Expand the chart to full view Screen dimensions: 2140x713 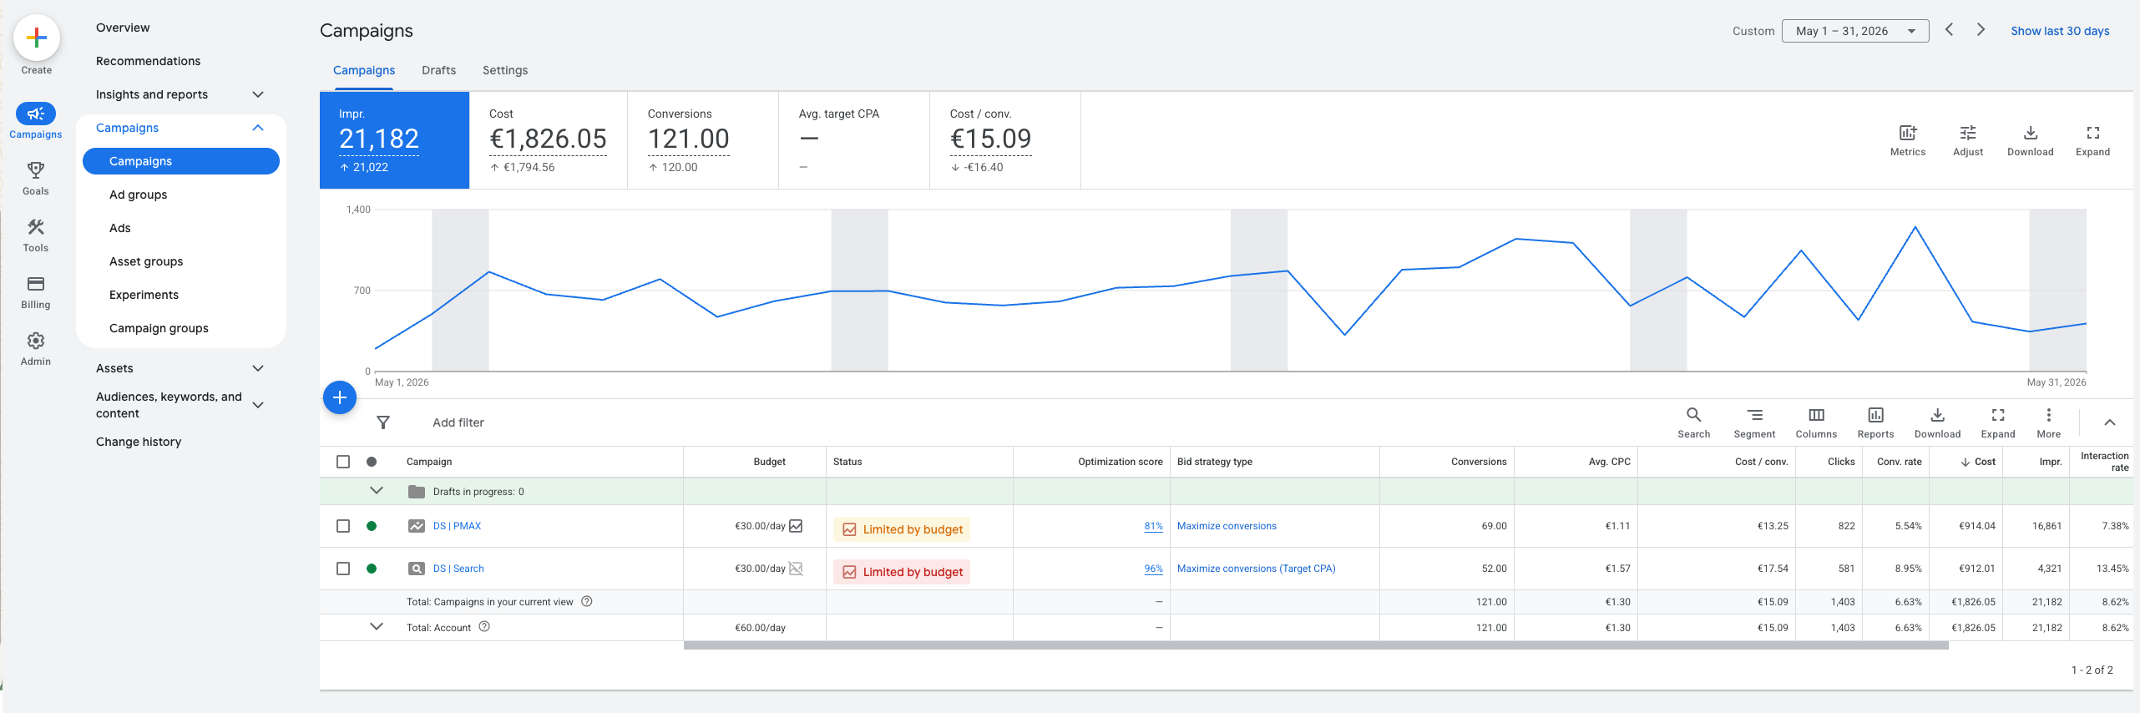[x=2093, y=140]
